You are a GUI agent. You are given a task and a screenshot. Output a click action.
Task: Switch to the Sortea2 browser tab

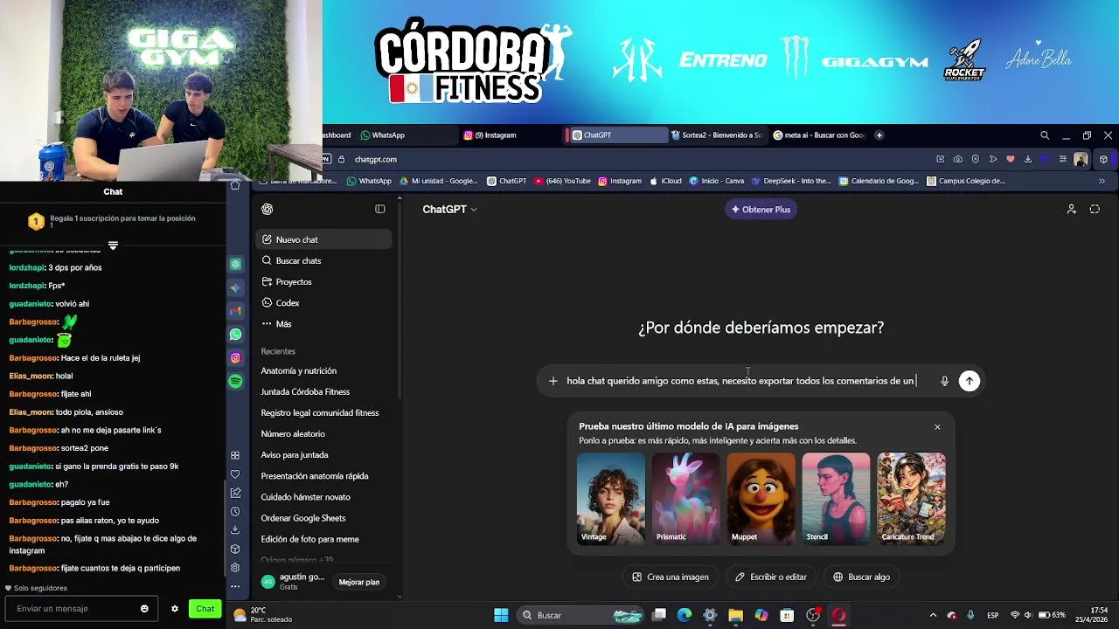(718, 135)
